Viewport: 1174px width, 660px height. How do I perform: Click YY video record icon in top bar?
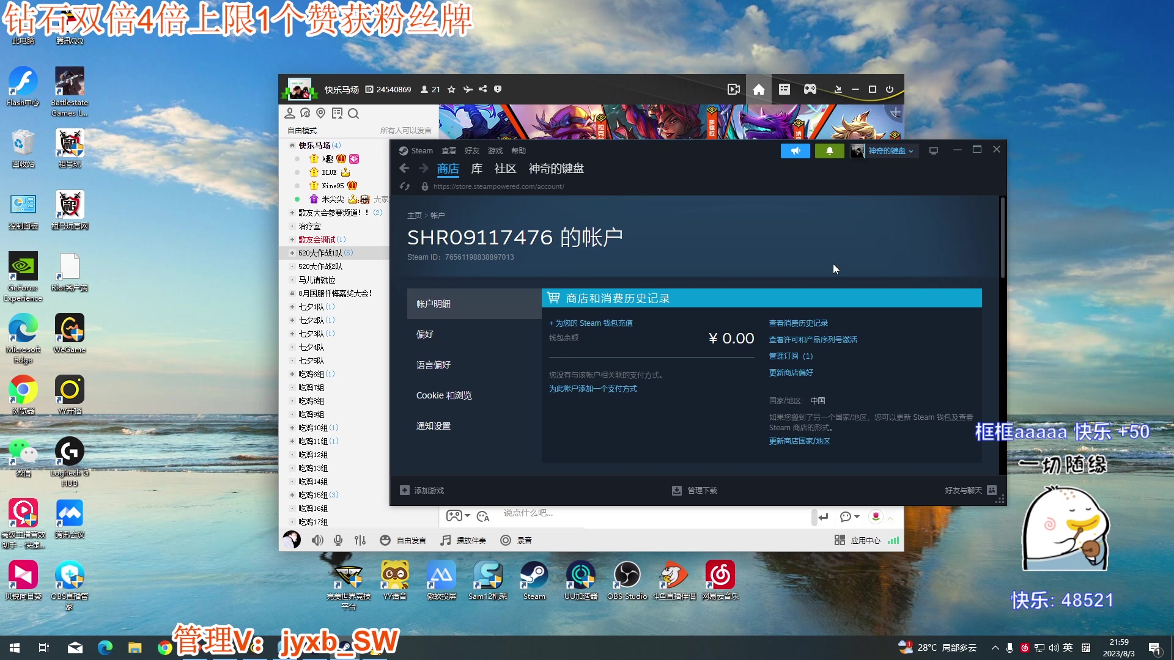click(x=734, y=89)
